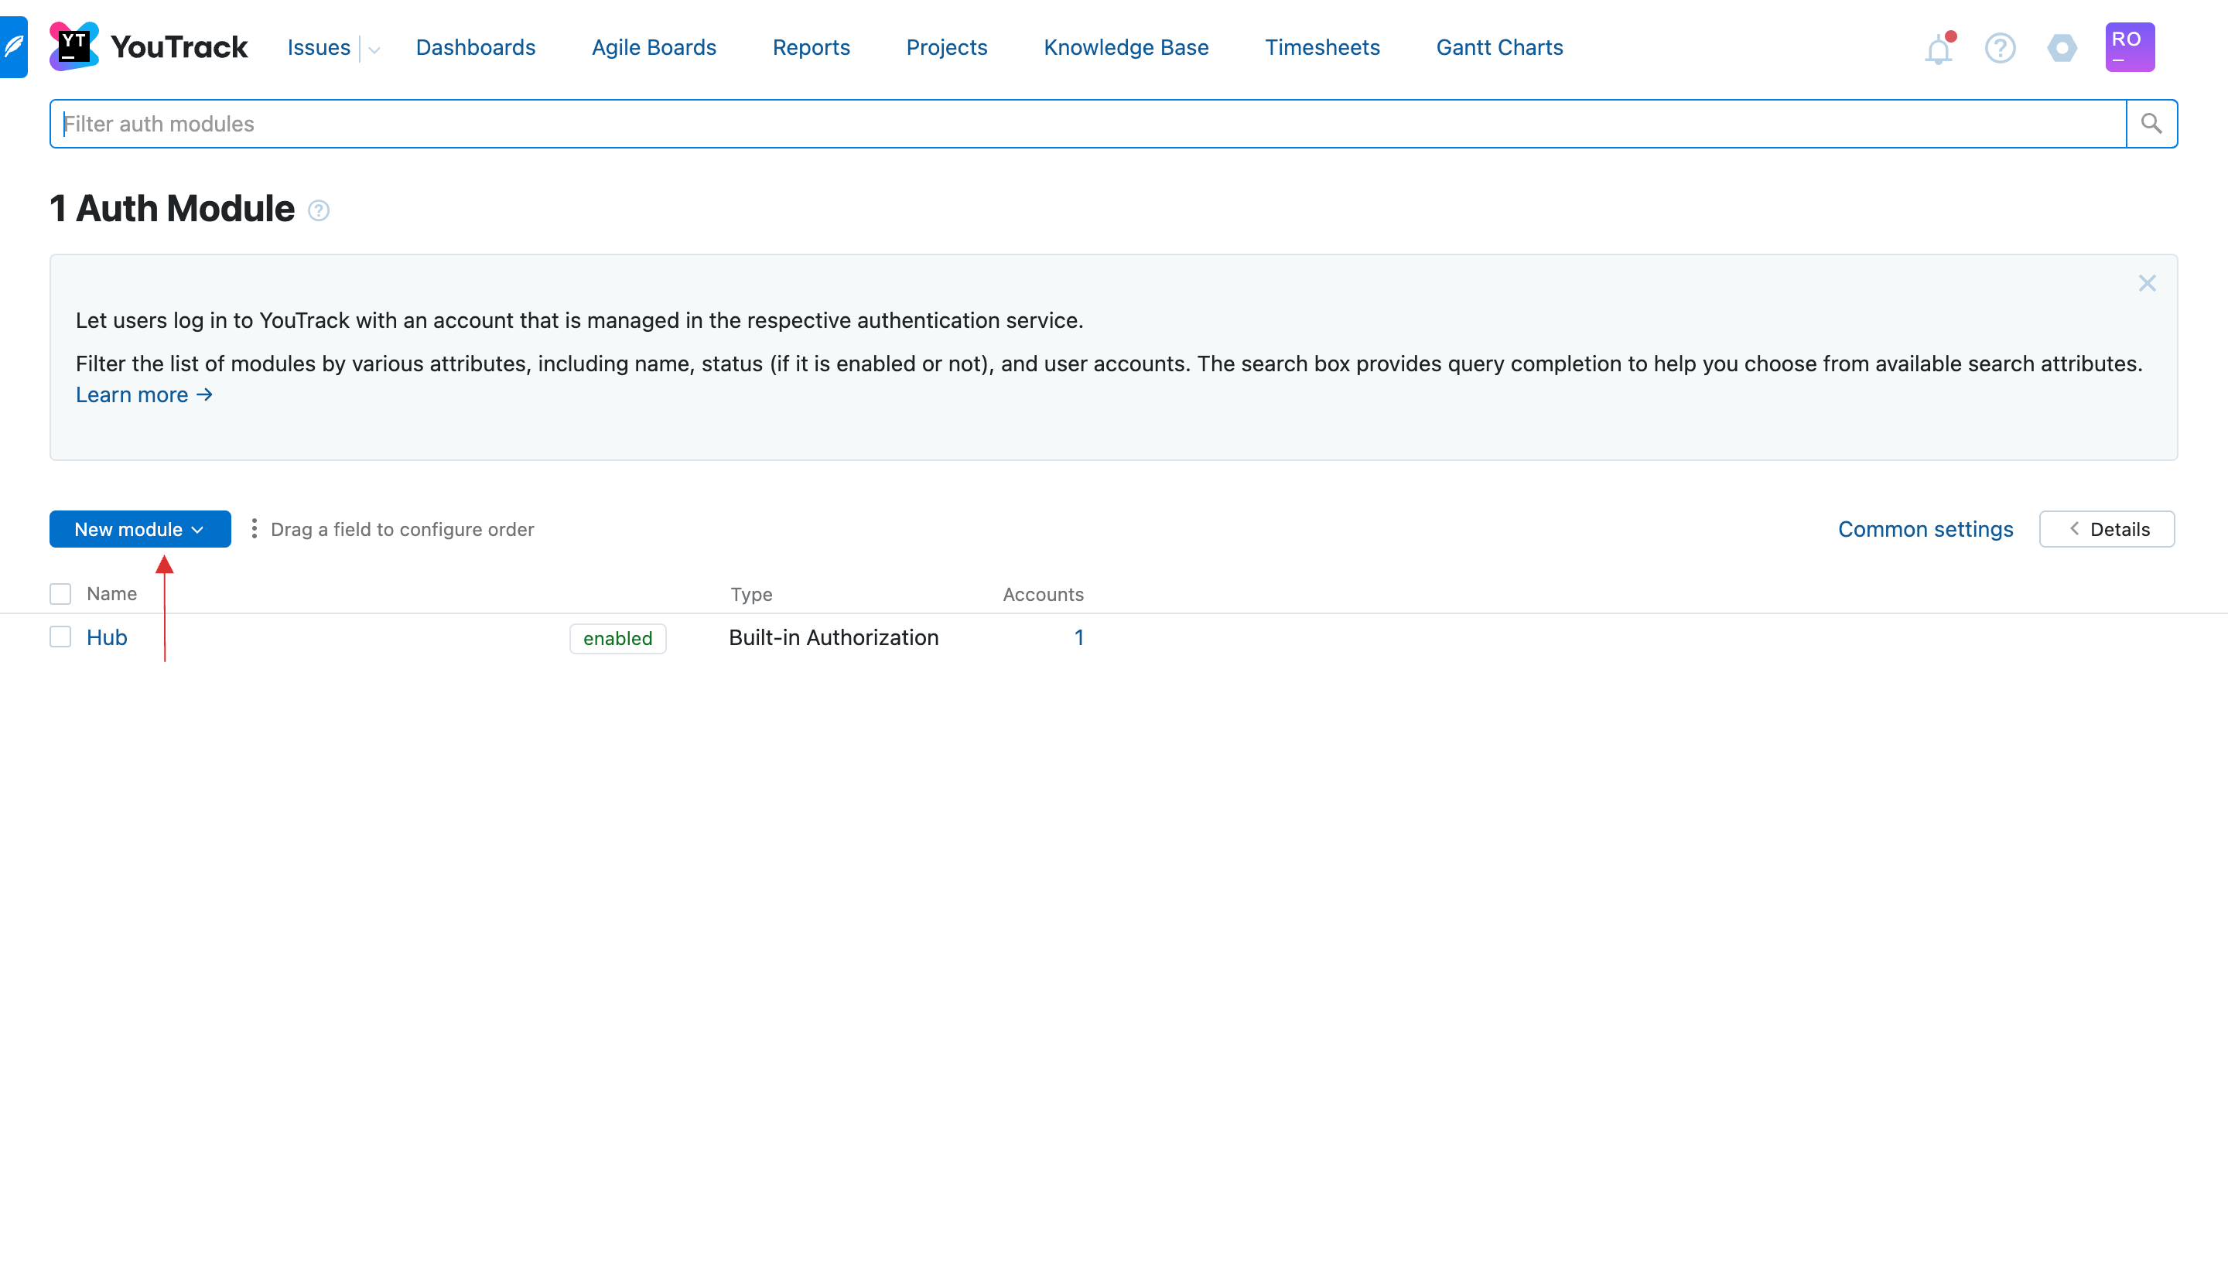This screenshot has width=2228, height=1270.
Task: Open the RO user profile avatar
Action: (x=2130, y=47)
